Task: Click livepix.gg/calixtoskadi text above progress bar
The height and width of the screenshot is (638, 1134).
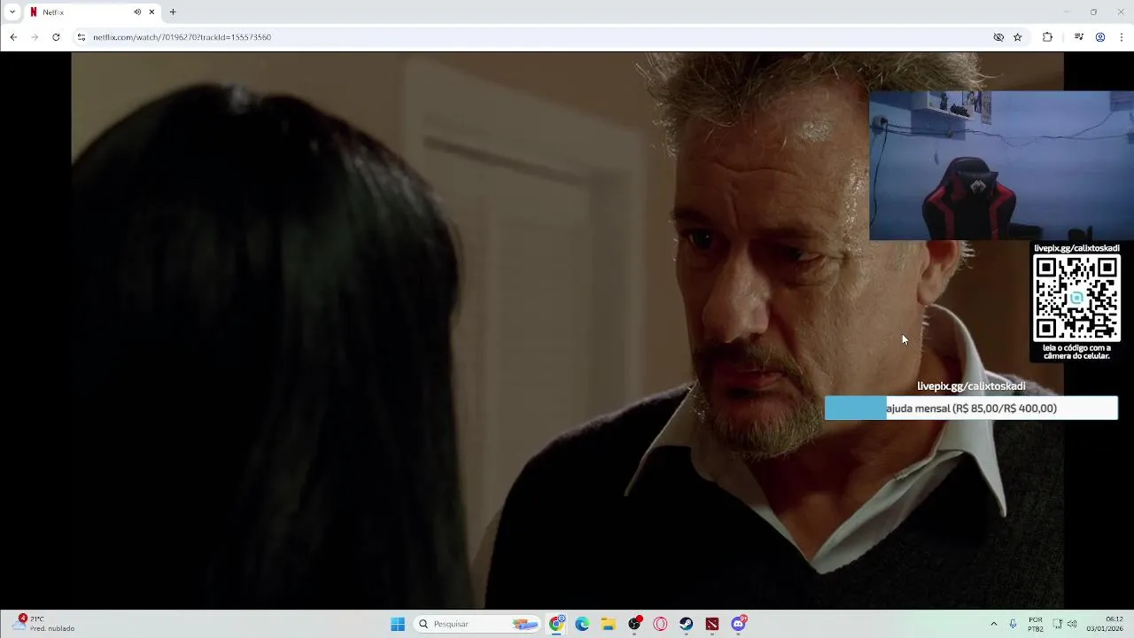Action: 971,386
